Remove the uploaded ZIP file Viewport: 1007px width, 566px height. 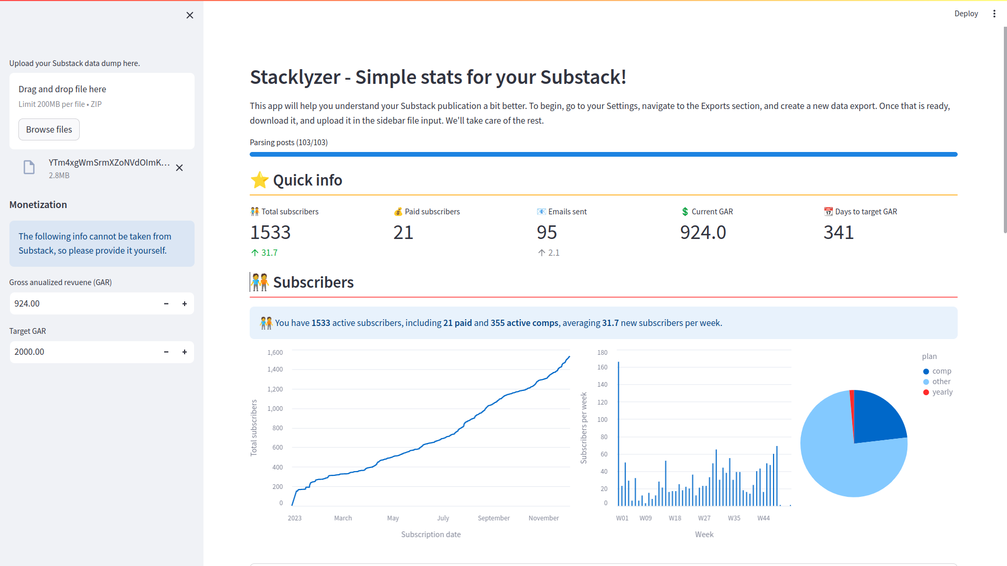pos(179,168)
